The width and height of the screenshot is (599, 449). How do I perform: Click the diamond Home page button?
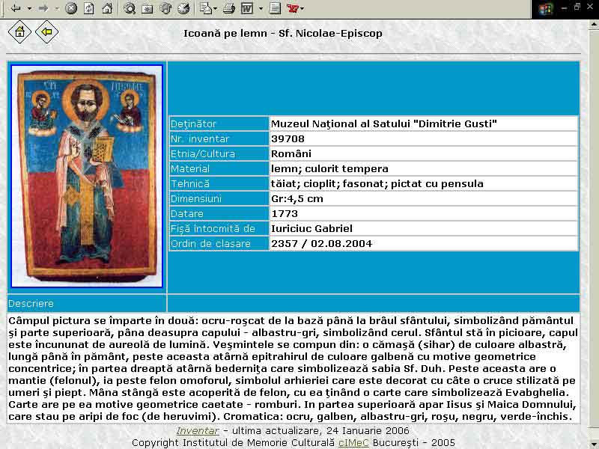(20, 31)
